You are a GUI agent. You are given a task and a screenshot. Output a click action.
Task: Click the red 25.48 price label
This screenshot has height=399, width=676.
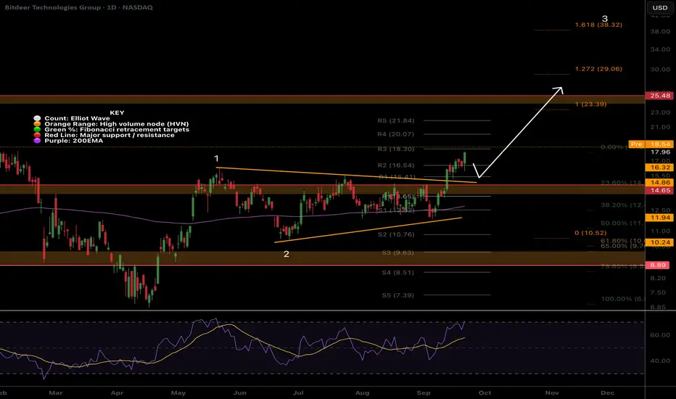(x=660, y=97)
